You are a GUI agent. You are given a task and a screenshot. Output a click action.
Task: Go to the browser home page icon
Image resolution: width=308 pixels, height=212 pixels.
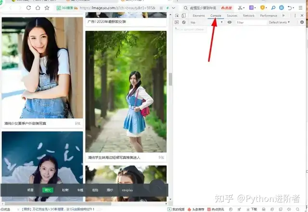click(38, 8)
